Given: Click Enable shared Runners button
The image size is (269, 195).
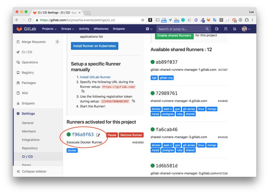Looking at the screenshot, I should coord(174,36).
